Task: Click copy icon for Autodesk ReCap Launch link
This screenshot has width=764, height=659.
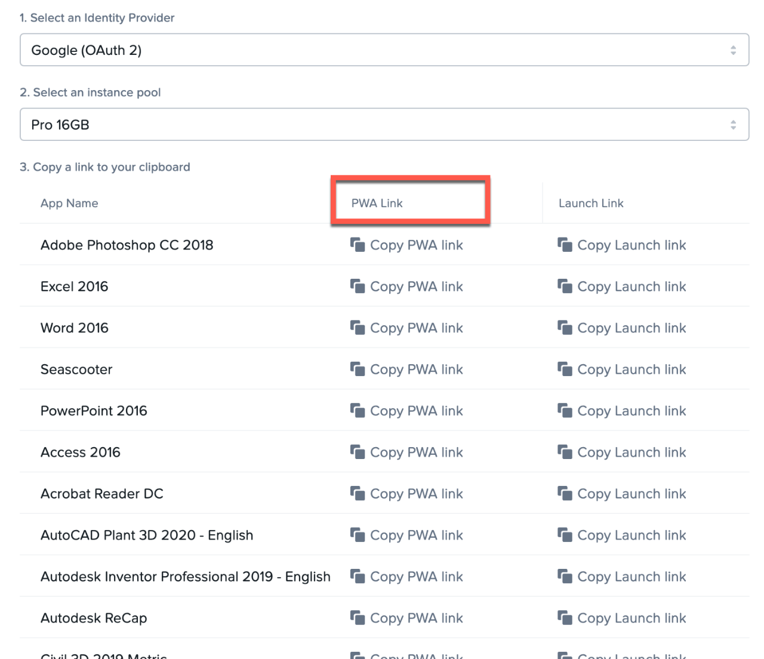Action: (x=565, y=618)
